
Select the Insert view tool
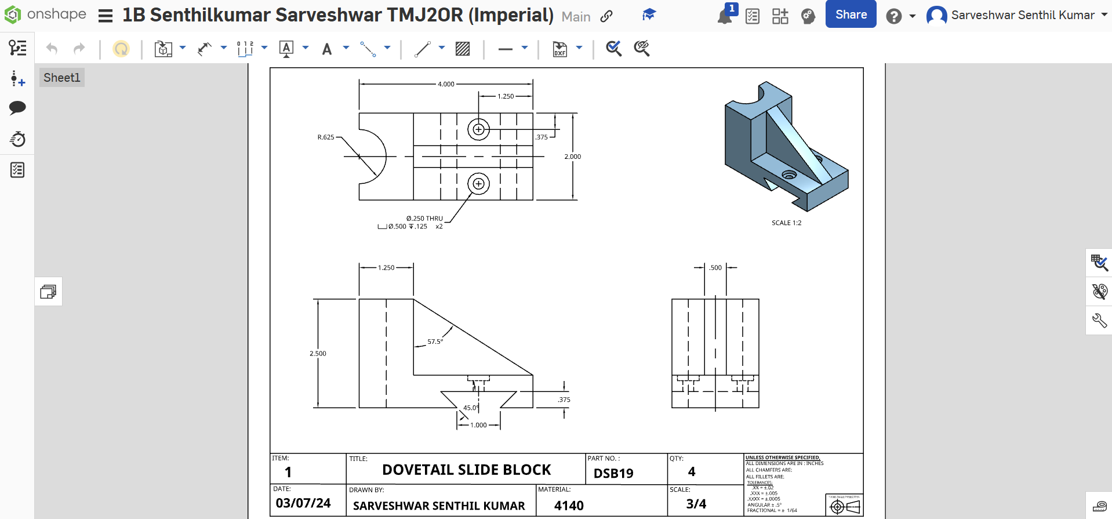coord(163,49)
